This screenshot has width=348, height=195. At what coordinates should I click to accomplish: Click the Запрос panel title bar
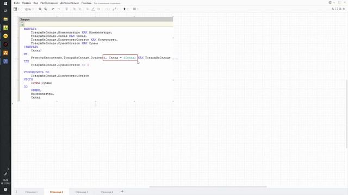[96, 19]
